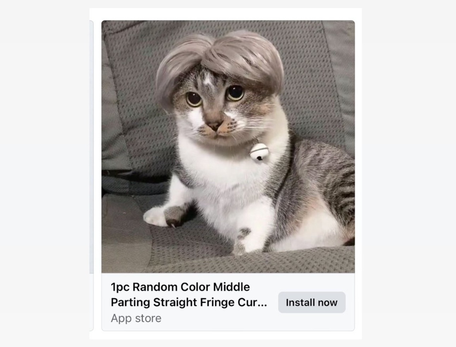Image resolution: width=456 pixels, height=347 pixels.
Task: Open the '1pc Random Color Middle Parting' title
Action: click(x=189, y=294)
